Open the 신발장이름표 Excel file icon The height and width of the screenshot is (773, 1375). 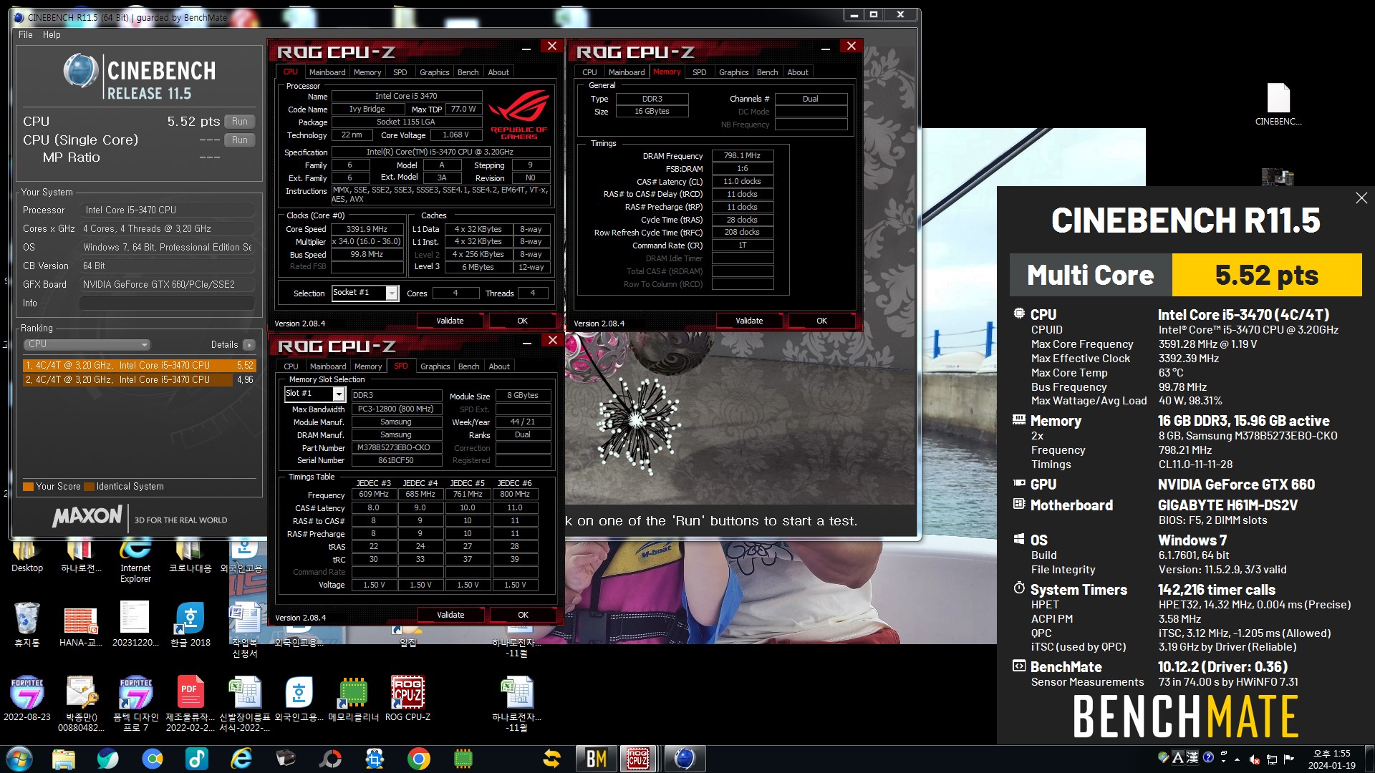point(244,704)
